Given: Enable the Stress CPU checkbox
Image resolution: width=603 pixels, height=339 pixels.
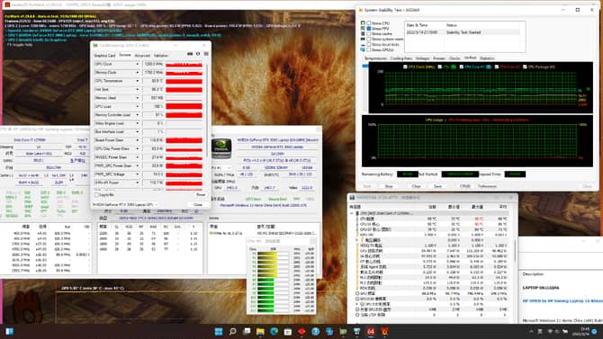Looking at the screenshot, I should pos(369,23).
